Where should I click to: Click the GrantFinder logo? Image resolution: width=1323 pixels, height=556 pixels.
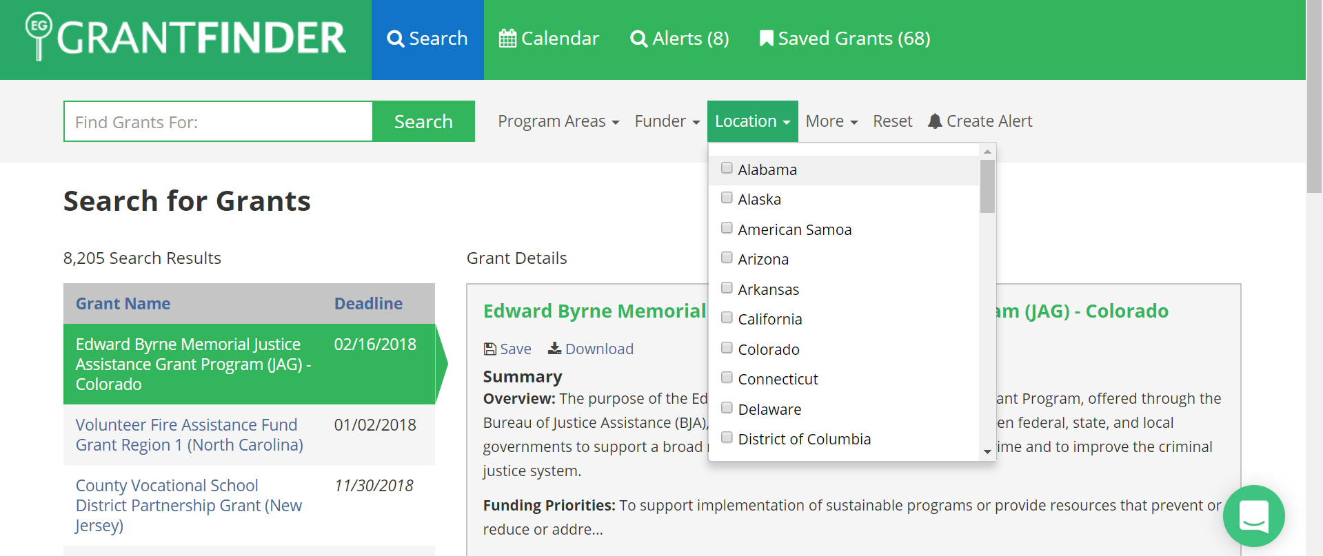[185, 37]
